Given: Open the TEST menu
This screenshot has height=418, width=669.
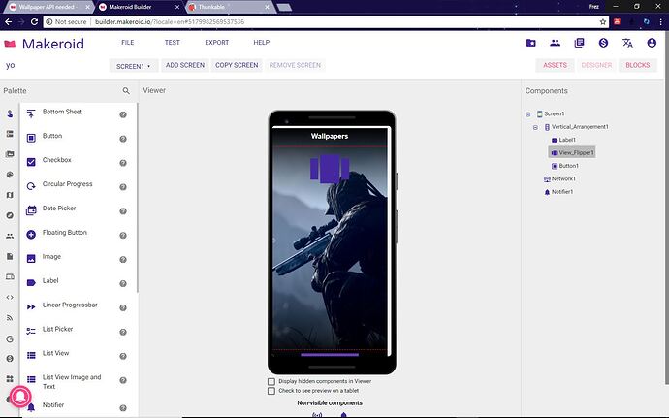Looking at the screenshot, I should (173, 43).
